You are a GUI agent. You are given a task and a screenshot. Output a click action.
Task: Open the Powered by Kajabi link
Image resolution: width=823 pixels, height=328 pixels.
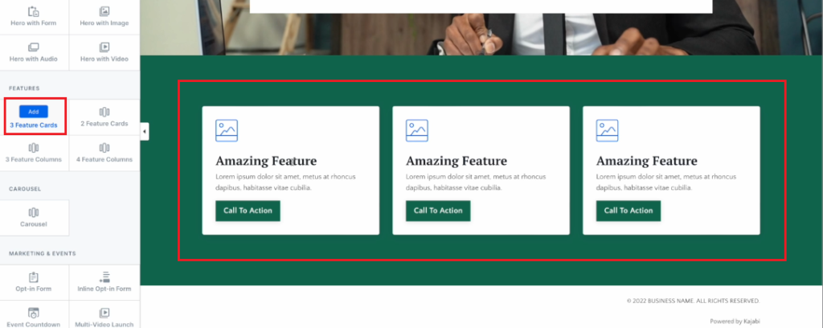coord(735,322)
